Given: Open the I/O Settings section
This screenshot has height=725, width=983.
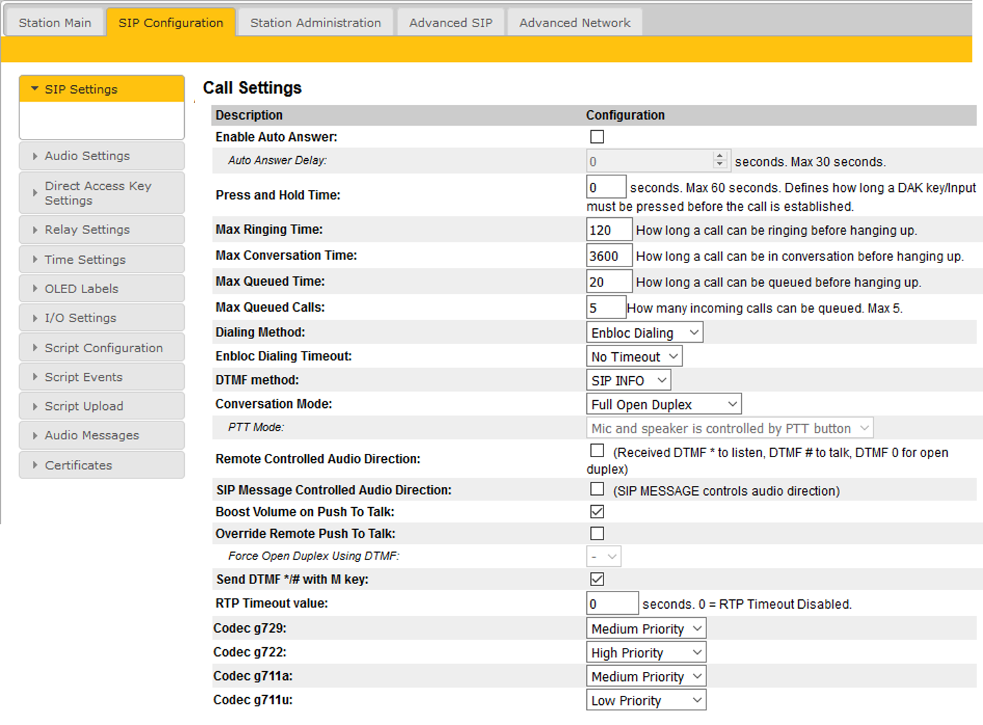Looking at the screenshot, I should 80,318.
